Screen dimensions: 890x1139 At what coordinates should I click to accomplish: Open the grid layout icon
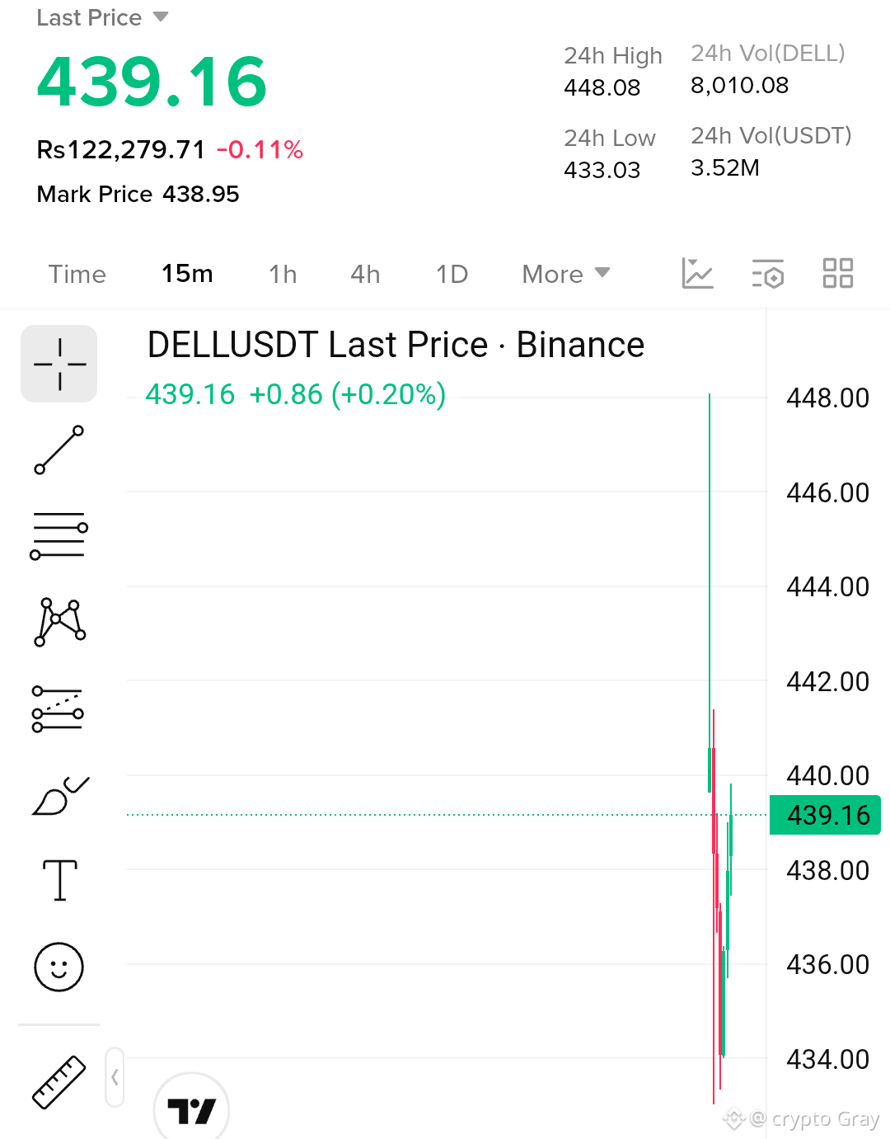[x=838, y=273]
